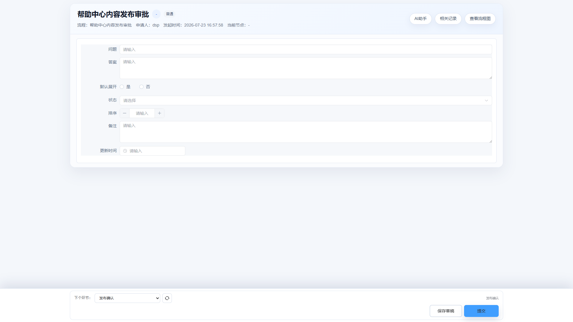Focus the 答案 textarea

306,68
